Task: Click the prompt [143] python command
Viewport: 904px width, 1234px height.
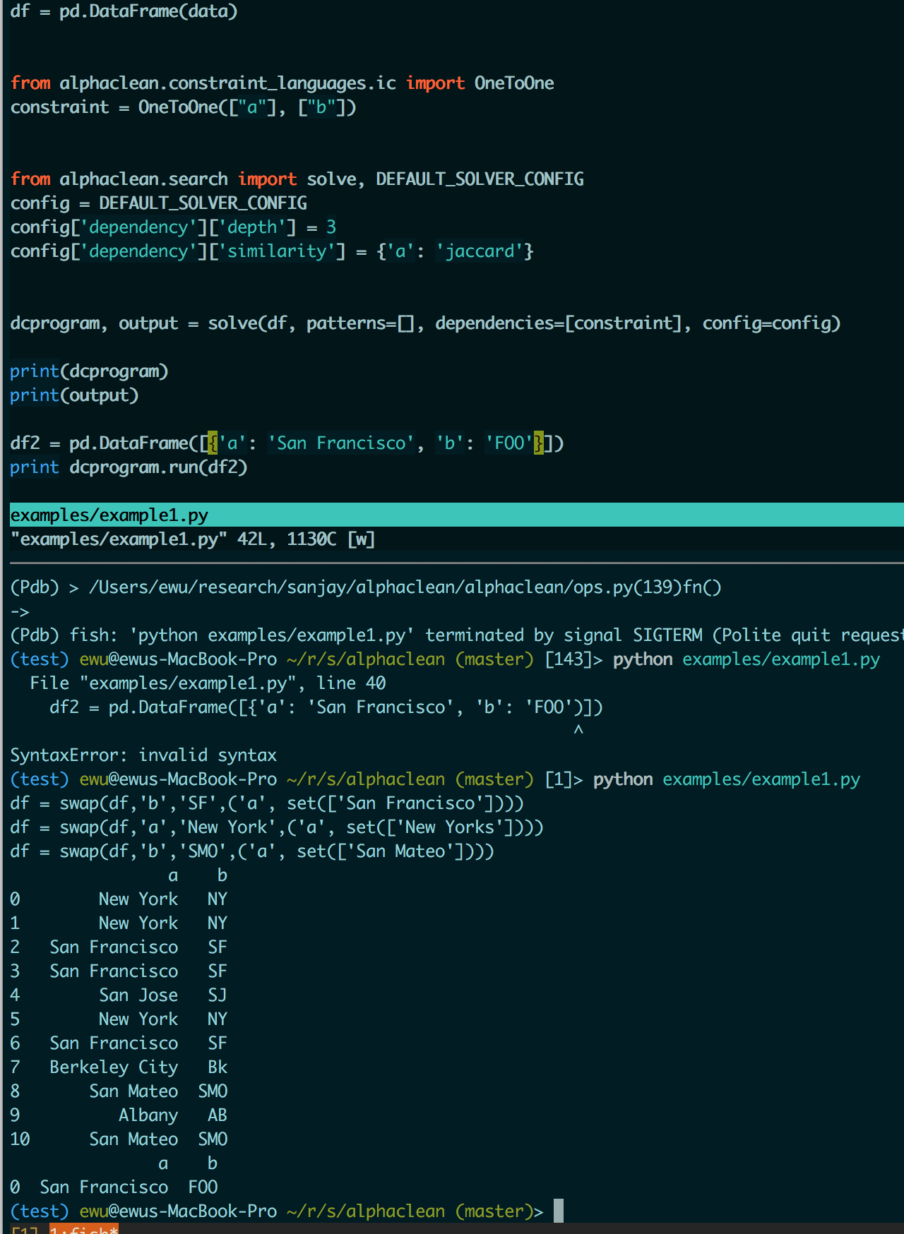Action: (x=445, y=659)
